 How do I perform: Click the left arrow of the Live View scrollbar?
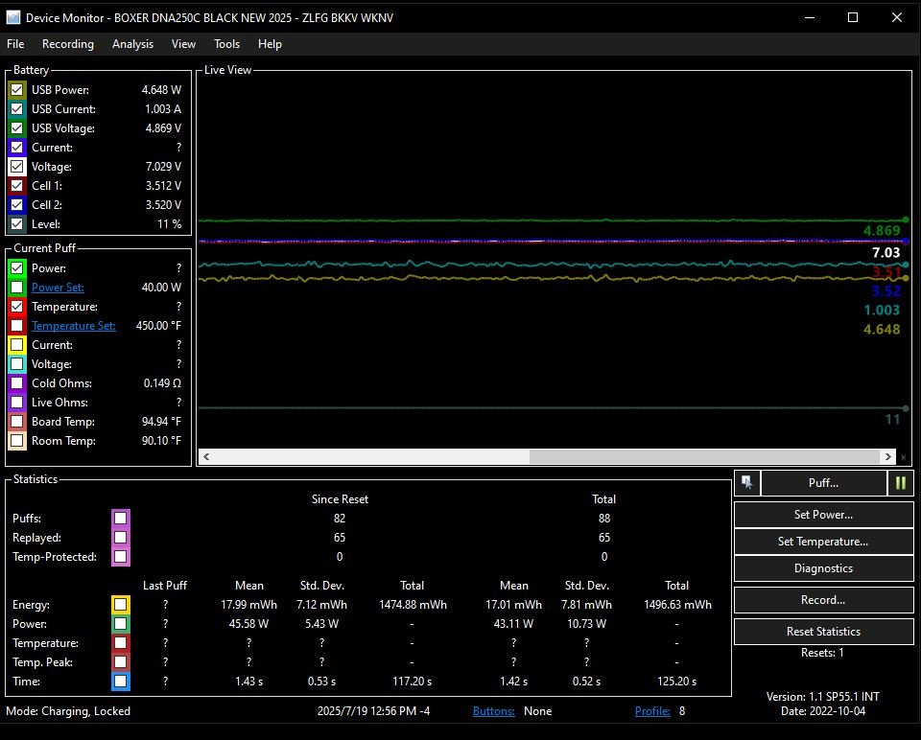[207, 457]
